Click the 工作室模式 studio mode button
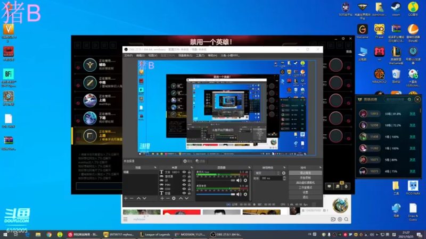This screenshot has width=426, height=239. 305,187
